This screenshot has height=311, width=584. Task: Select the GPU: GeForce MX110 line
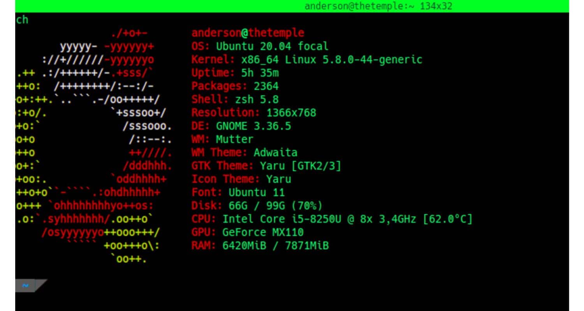point(248,232)
